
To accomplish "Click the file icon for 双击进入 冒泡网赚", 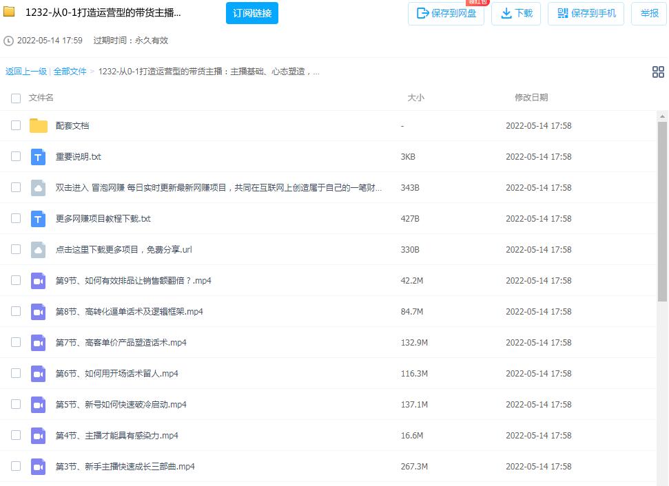I will pyautogui.click(x=39, y=188).
